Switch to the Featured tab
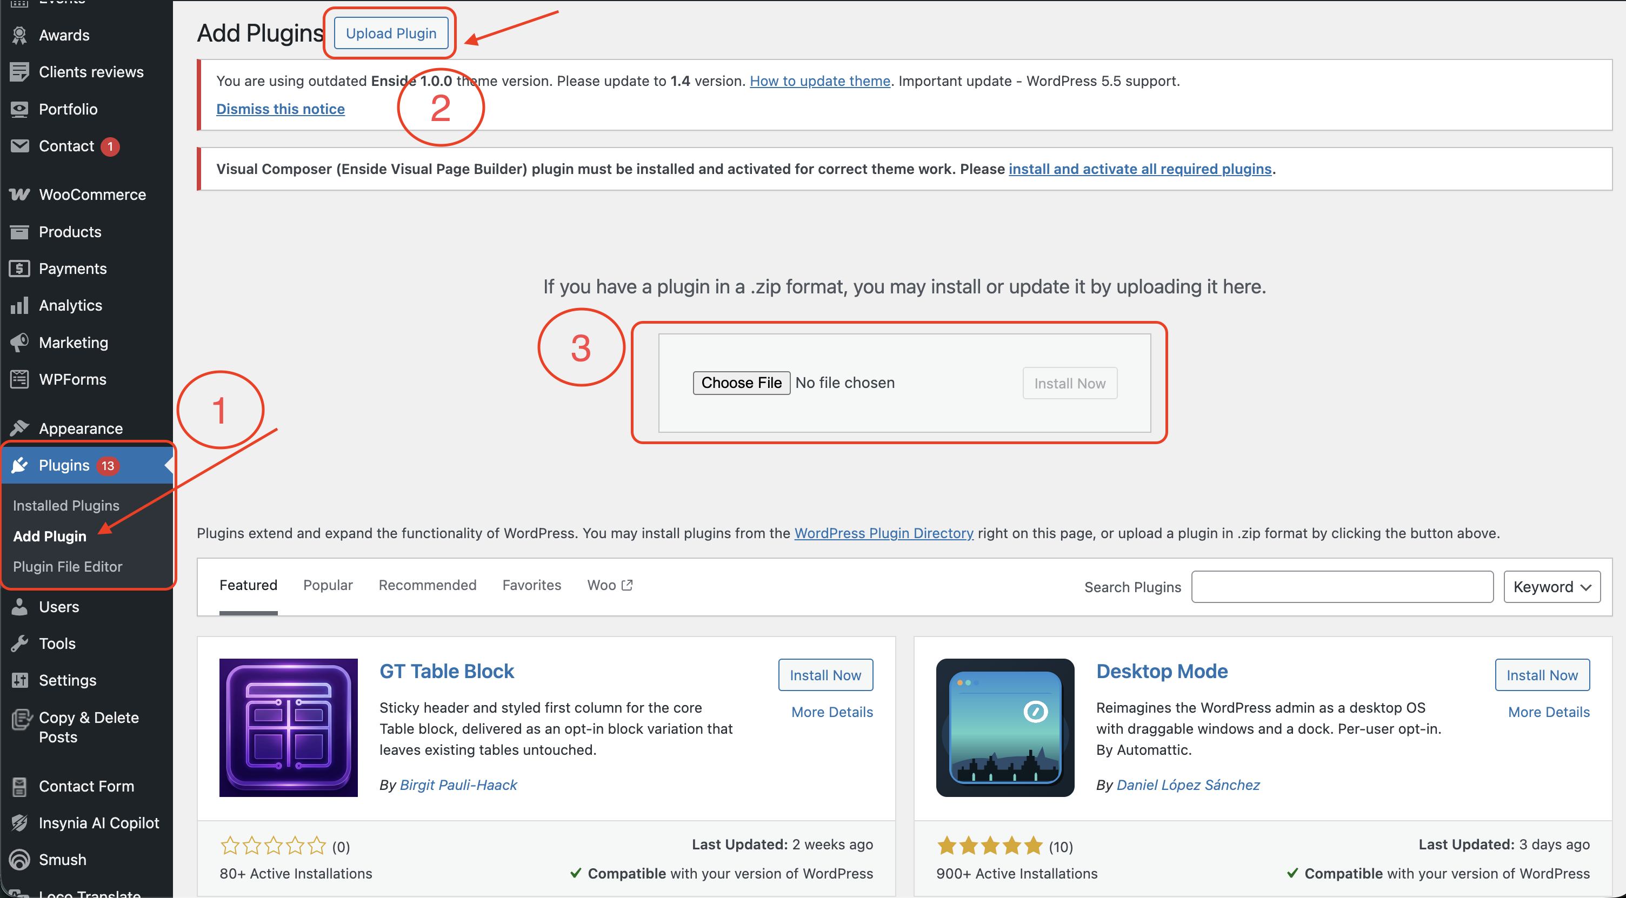Image resolution: width=1626 pixels, height=898 pixels. [248, 585]
